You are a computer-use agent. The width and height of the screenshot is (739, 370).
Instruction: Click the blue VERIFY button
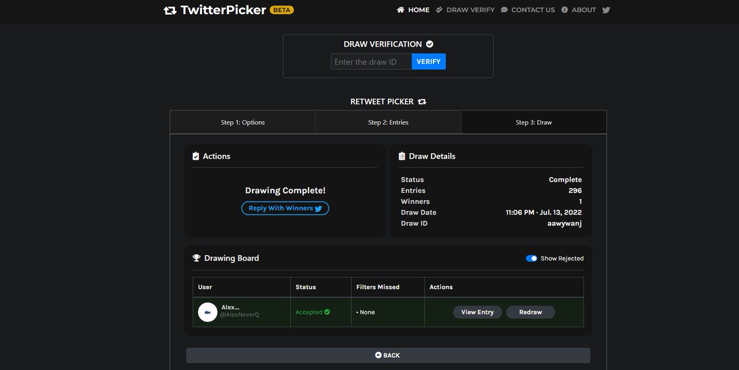429,61
